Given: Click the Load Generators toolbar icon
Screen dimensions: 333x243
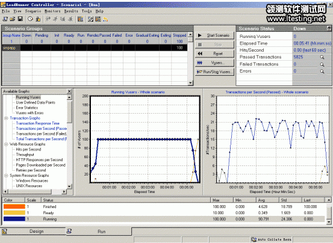Looking at the screenshot, I should pyautogui.click(x=38, y=19).
